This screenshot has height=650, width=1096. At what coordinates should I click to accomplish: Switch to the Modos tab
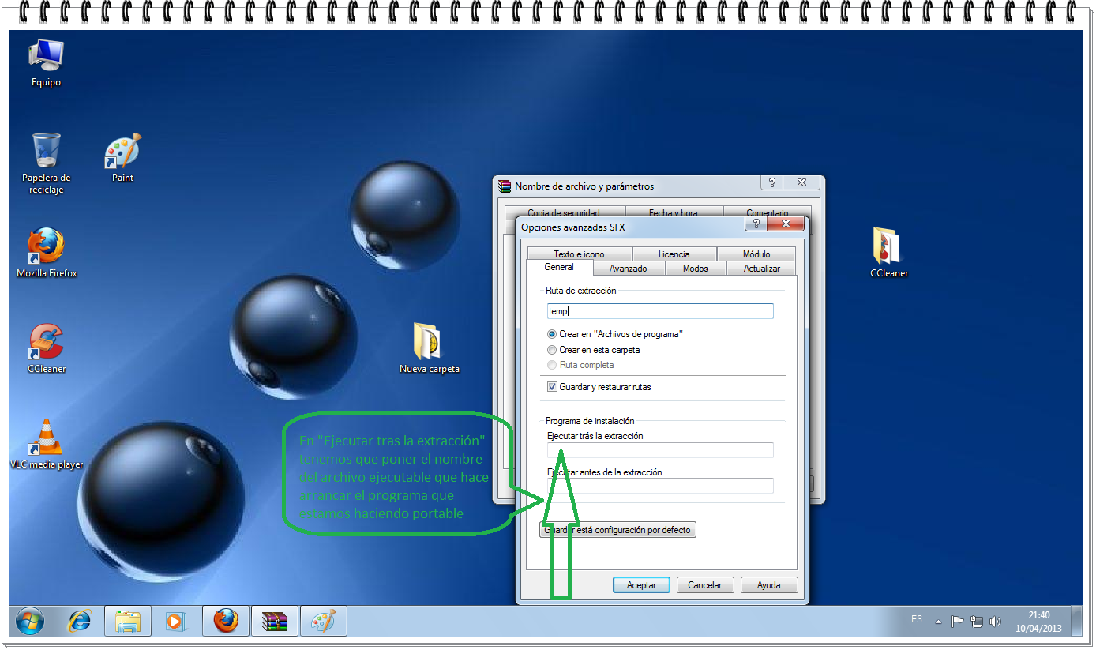tap(695, 269)
